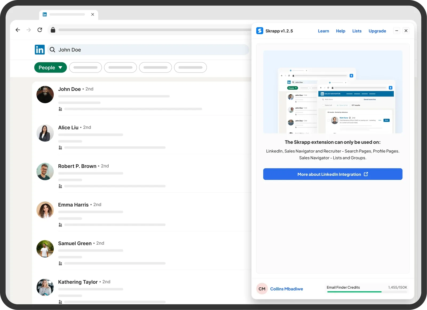Minimize the Skrapp extension panel

tap(397, 31)
